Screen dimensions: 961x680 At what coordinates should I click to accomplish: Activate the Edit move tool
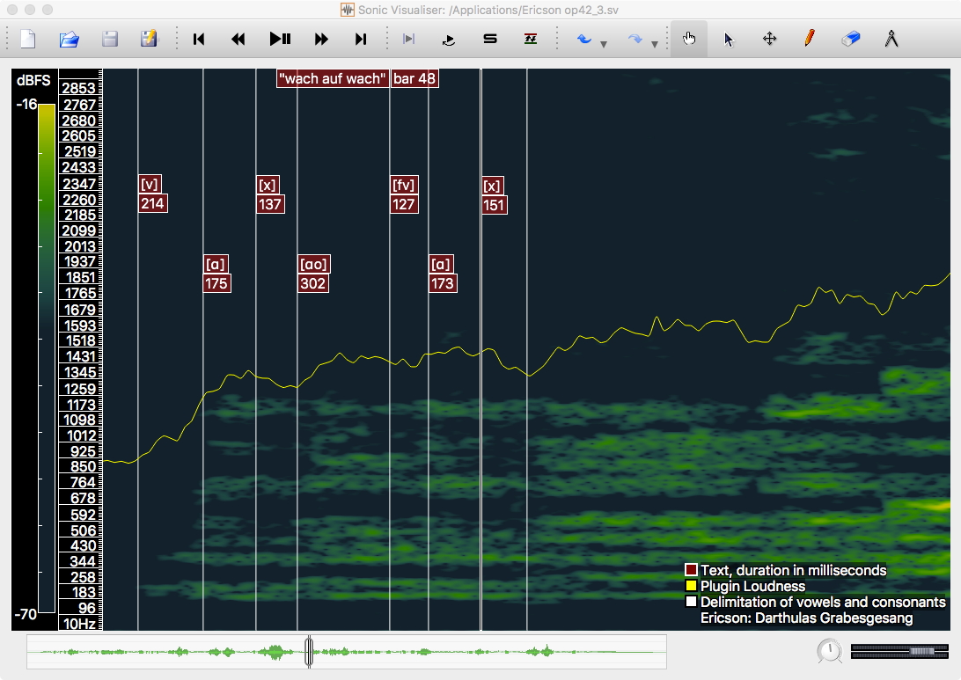(770, 40)
